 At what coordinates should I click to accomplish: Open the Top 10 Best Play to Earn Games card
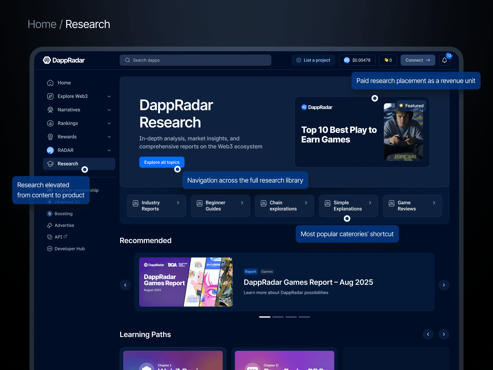362,132
